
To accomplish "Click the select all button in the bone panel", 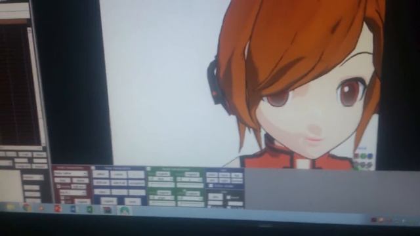I will pos(119,183).
